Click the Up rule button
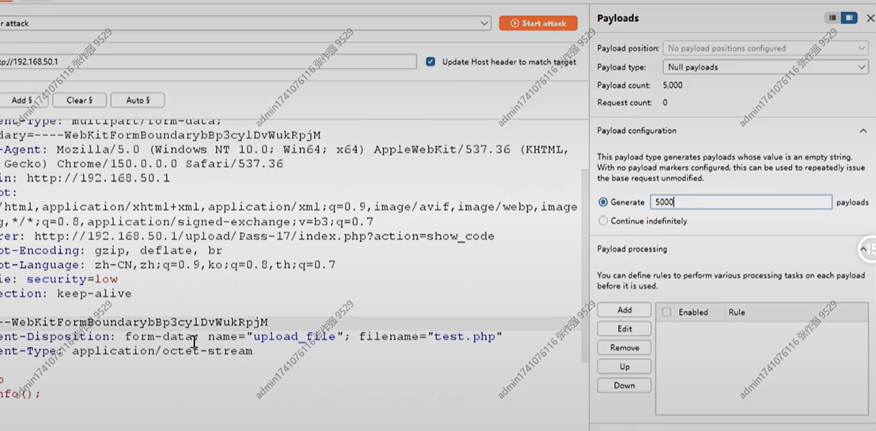876x431 pixels. pyautogui.click(x=624, y=367)
